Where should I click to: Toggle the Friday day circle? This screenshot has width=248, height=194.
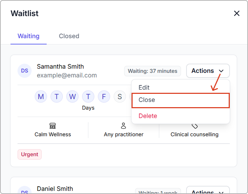[x=104, y=96]
